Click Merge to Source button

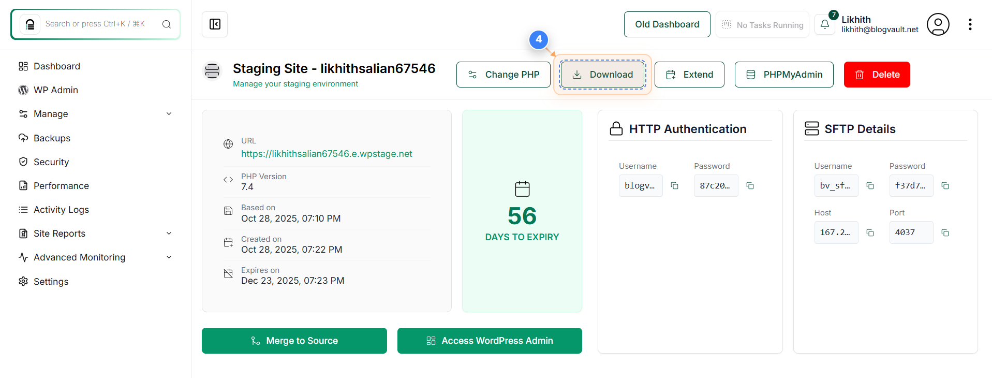294,341
